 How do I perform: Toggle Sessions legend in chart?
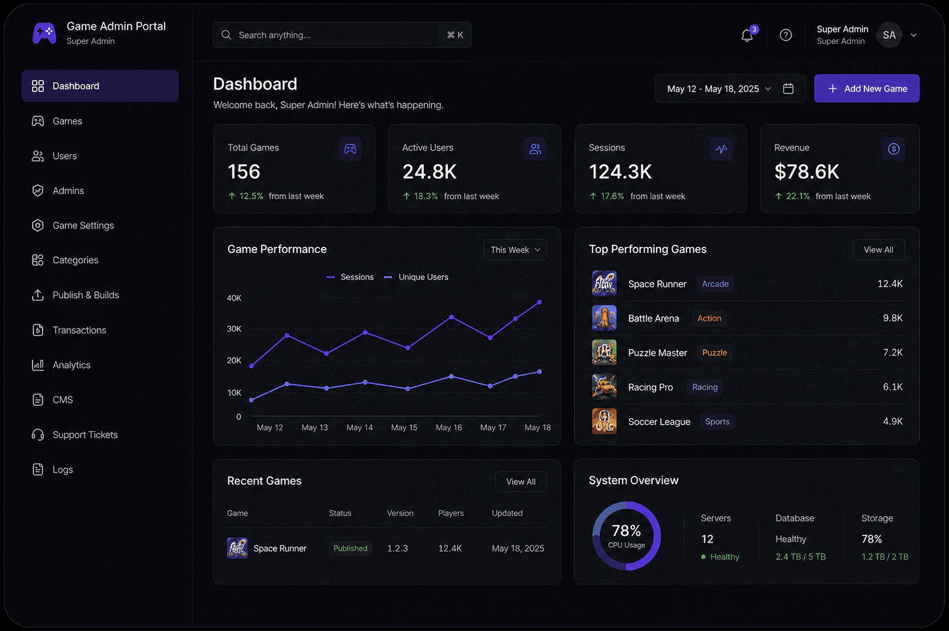350,277
